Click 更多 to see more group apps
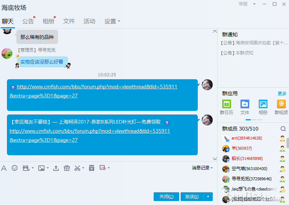The image size is (289, 205). click(x=282, y=94)
